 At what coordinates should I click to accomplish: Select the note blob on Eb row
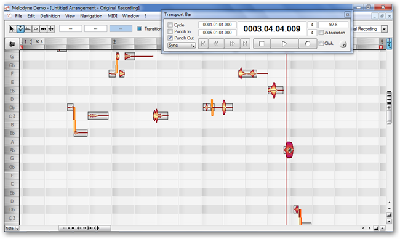click(275, 90)
